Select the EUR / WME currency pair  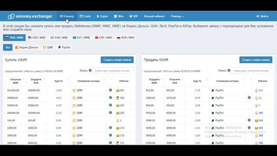click(59, 38)
